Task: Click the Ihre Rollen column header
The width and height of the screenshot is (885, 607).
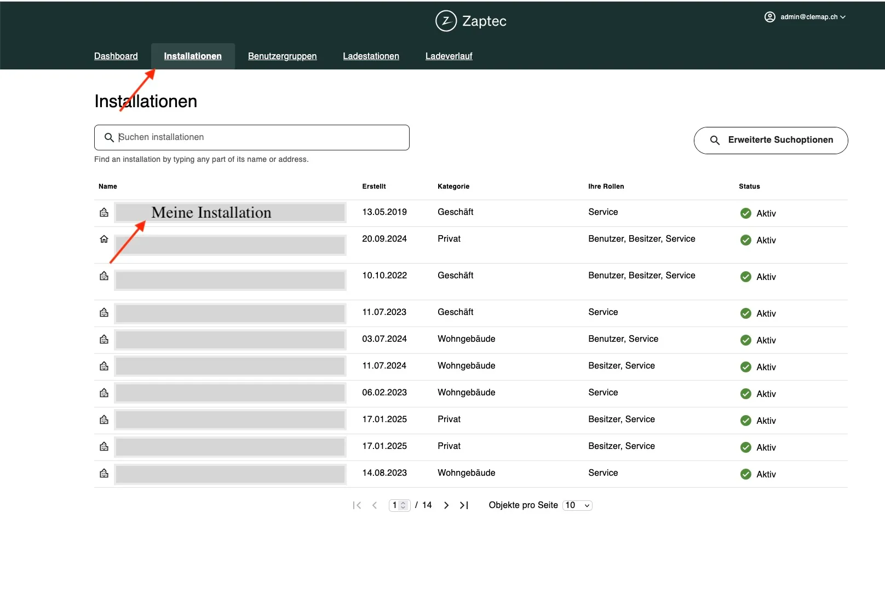Action: [x=606, y=186]
